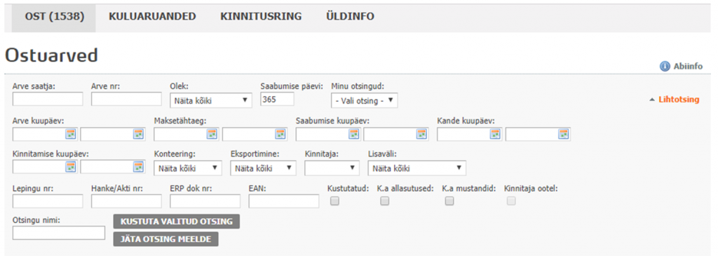Viewport: 718px width, 256px height.
Task: Open calendar for Maksetähtaeg end date
Action: 280,134
